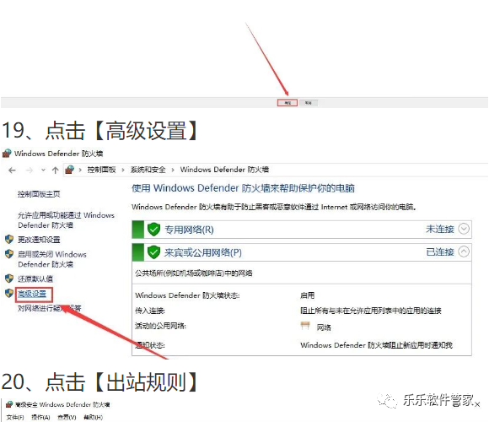Expand the 专用网络(R) section chevron
Image resolution: width=489 pixels, height=422 pixels.
tap(464, 229)
